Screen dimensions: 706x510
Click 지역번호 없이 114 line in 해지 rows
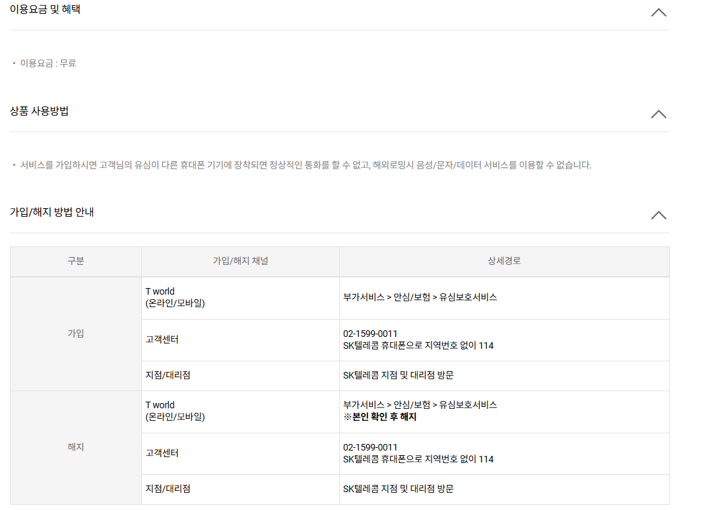pos(418,460)
